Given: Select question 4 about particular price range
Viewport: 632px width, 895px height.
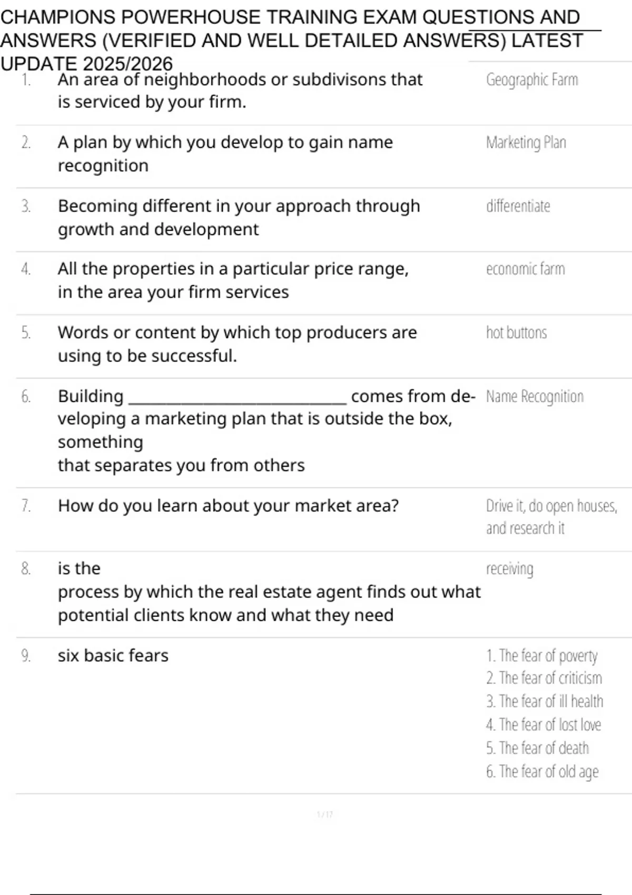Looking at the screenshot, I should pyautogui.click(x=233, y=280).
